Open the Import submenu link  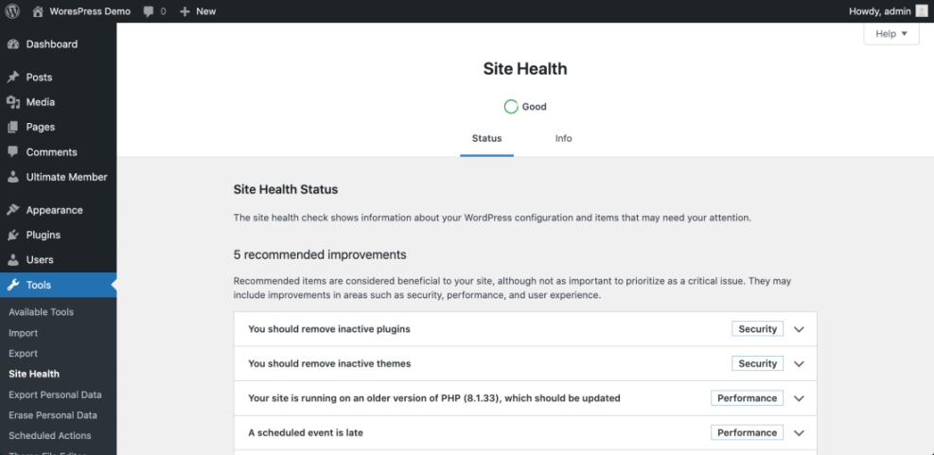24,333
